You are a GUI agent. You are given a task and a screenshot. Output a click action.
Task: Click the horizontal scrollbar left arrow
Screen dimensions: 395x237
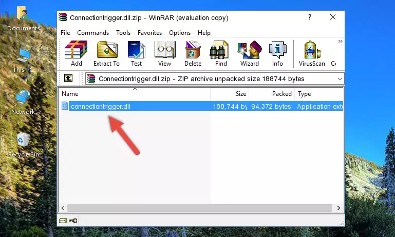click(63, 208)
